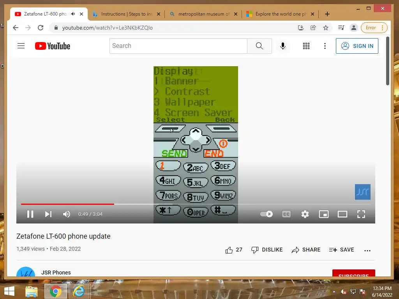Open more actions ellipsis below video
This screenshot has width=399, height=299.
click(x=367, y=250)
